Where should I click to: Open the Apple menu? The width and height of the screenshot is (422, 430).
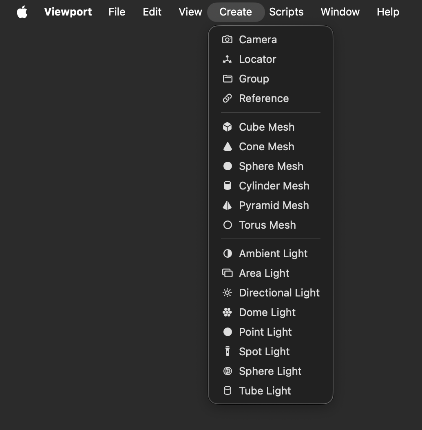coord(22,12)
